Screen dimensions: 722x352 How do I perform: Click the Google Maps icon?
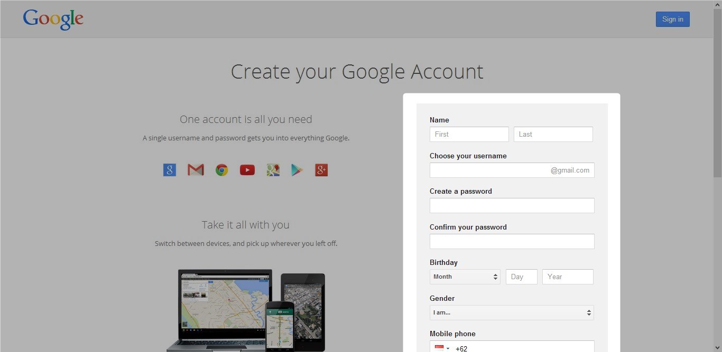(273, 169)
